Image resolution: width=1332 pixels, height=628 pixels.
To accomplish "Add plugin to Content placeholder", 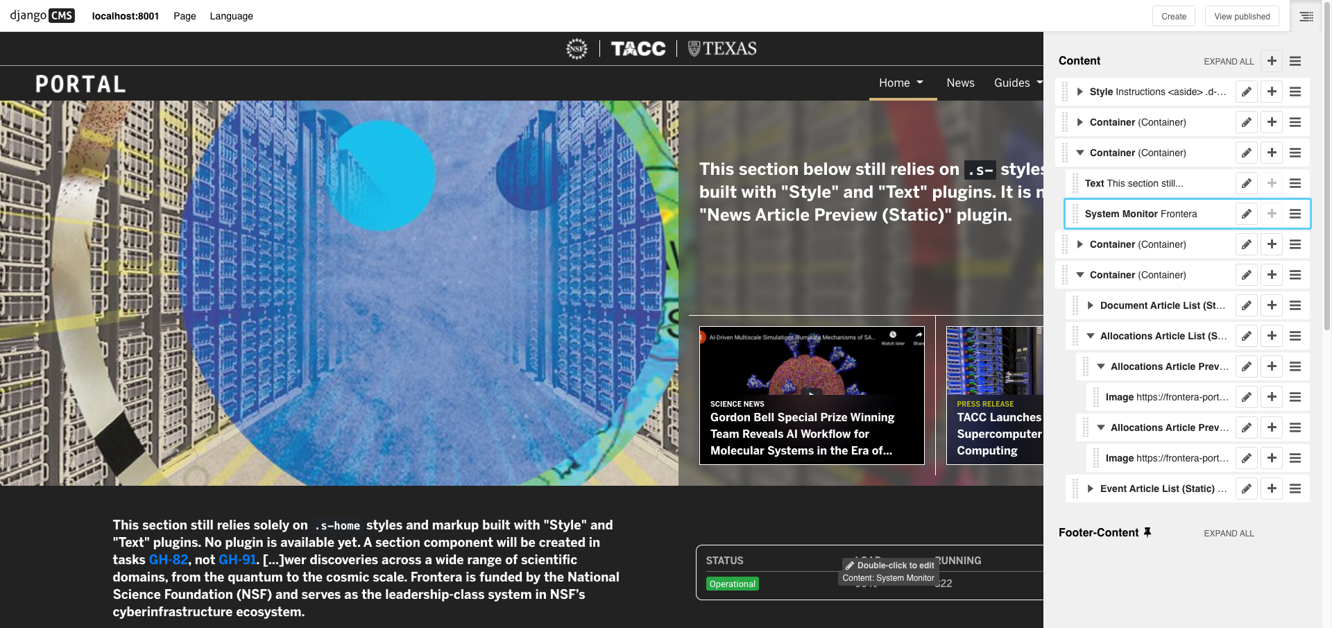I will (1272, 61).
